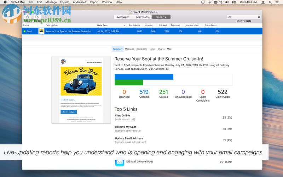
Task: Switch to the Addresses tab
Action: 142,17
